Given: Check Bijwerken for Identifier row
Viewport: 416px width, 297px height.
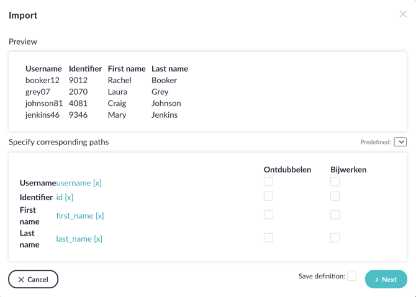Looking at the screenshot, I should pyautogui.click(x=335, y=197).
